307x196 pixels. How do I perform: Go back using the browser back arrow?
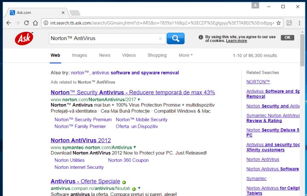coord(9,23)
